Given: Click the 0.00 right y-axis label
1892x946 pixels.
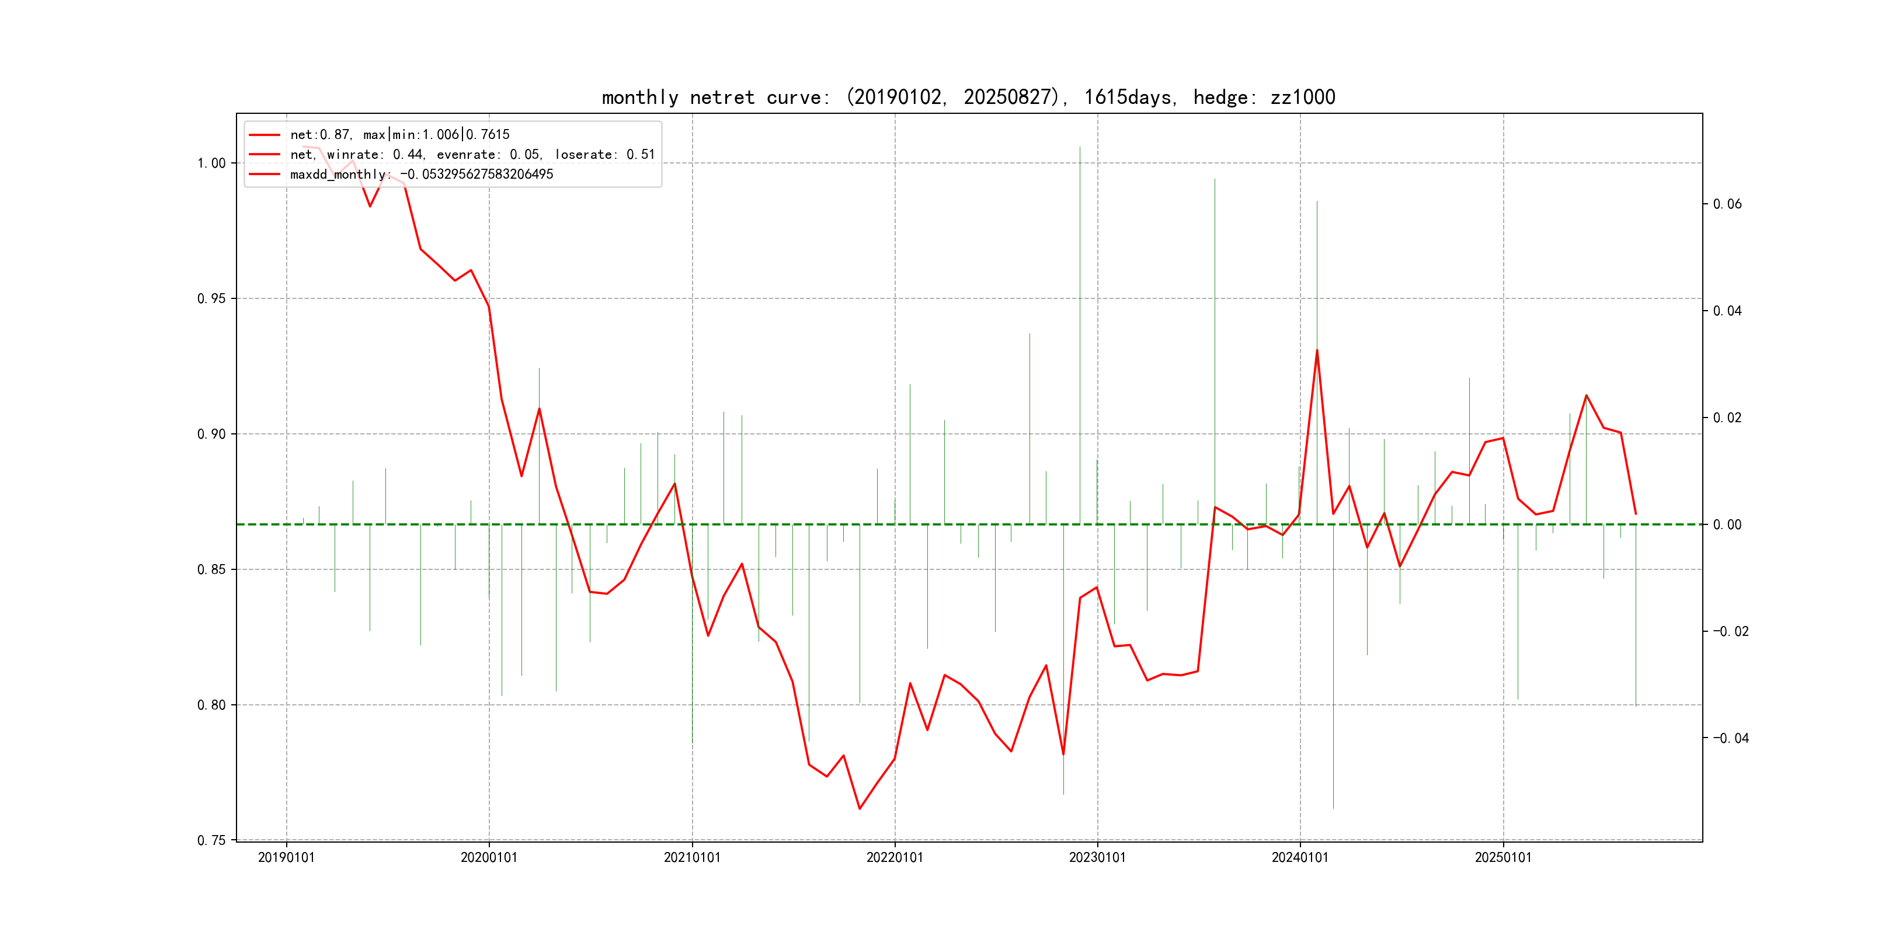Looking at the screenshot, I should tap(1727, 524).
